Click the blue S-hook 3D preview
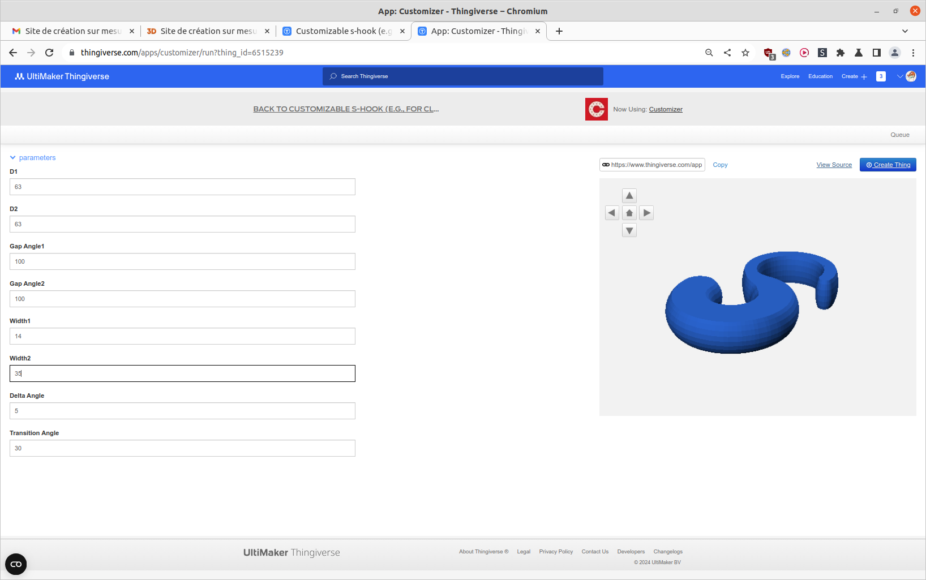Image resolution: width=926 pixels, height=580 pixels. (x=751, y=303)
